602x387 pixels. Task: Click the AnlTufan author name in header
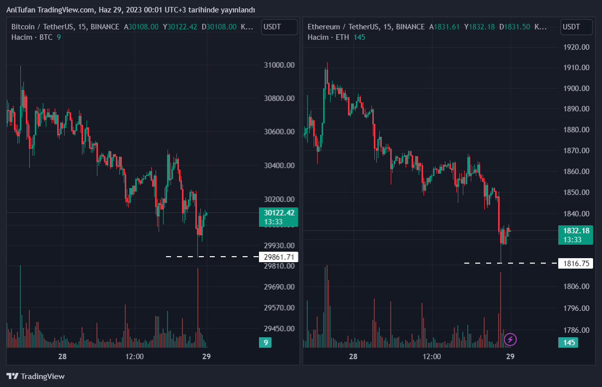click(21, 10)
